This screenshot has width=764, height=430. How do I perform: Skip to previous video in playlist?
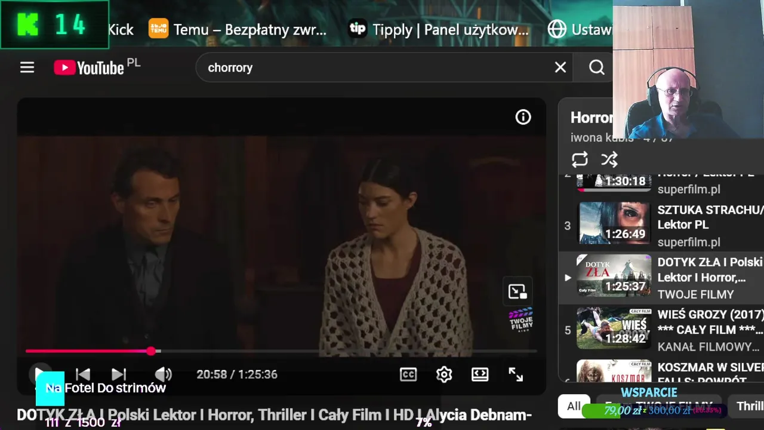(83, 374)
